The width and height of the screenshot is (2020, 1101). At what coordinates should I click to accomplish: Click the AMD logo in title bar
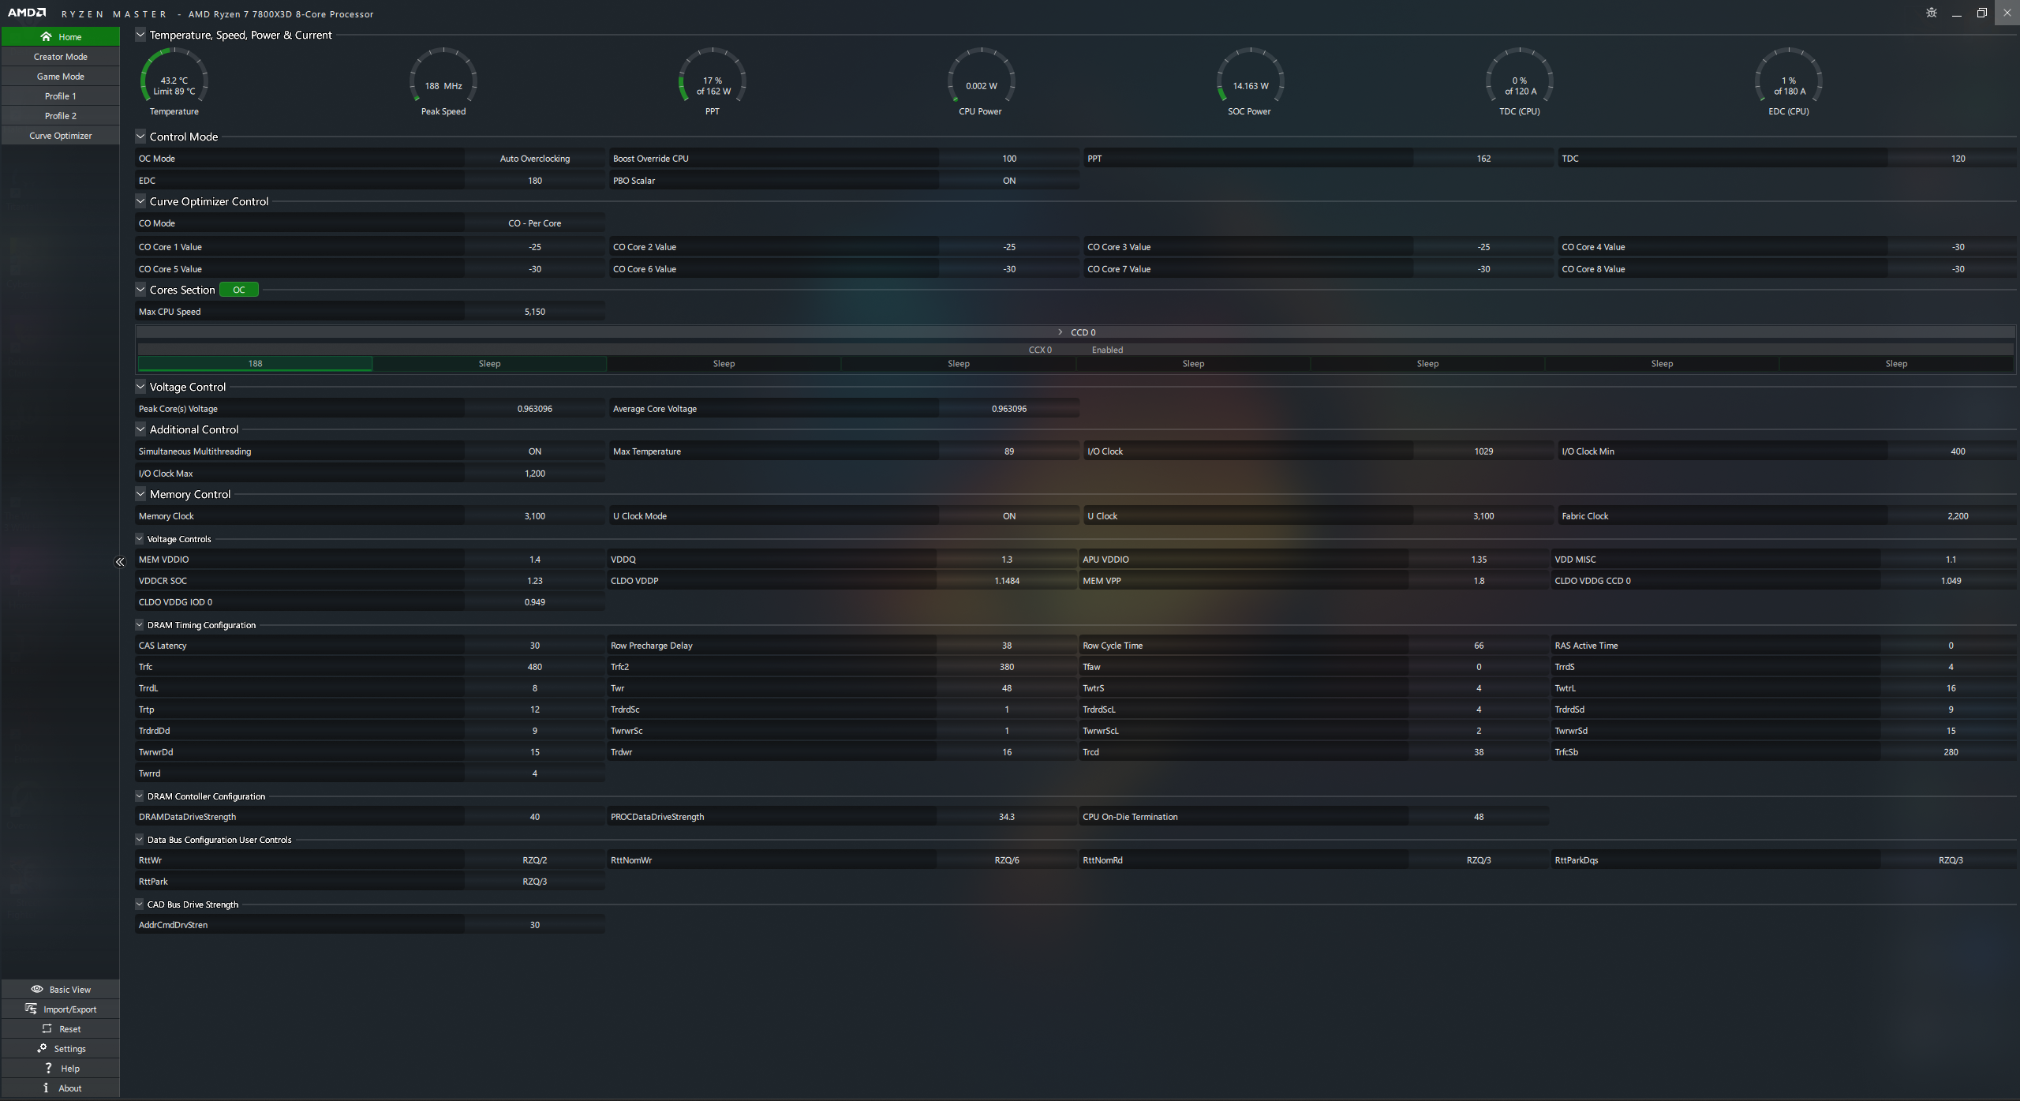pos(27,13)
